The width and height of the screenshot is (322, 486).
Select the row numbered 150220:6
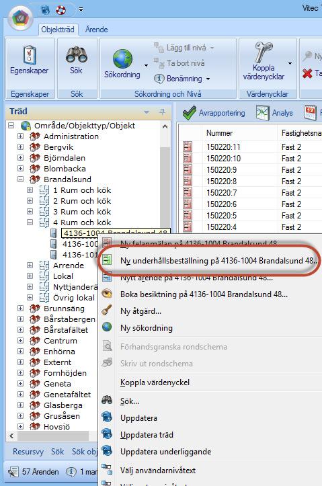pyautogui.click(x=222, y=204)
